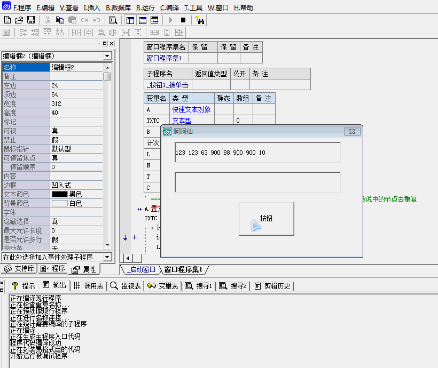The width and height of the screenshot is (438, 368).
Task: Open the V.查看 menu
Action: pyautogui.click(x=69, y=8)
